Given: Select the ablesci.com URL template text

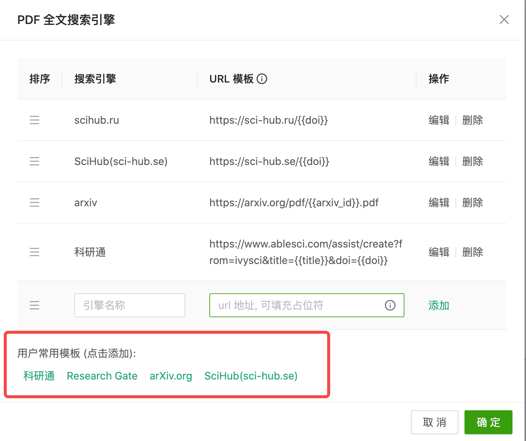Looking at the screenshot, I should (x=306, y=252).
